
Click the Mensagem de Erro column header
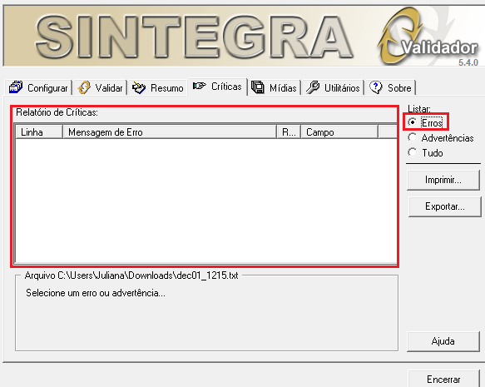tap(170, 132)
